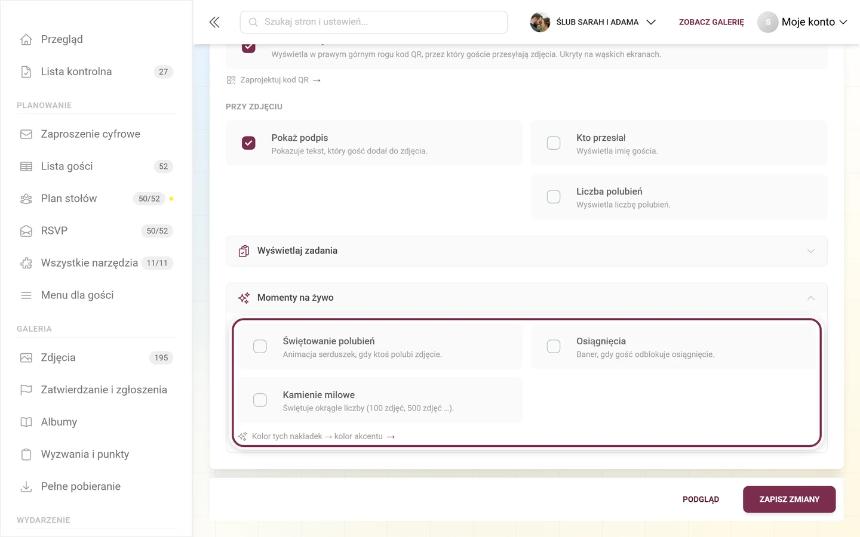Click the Zapisz zmiany button

(789, 499)
